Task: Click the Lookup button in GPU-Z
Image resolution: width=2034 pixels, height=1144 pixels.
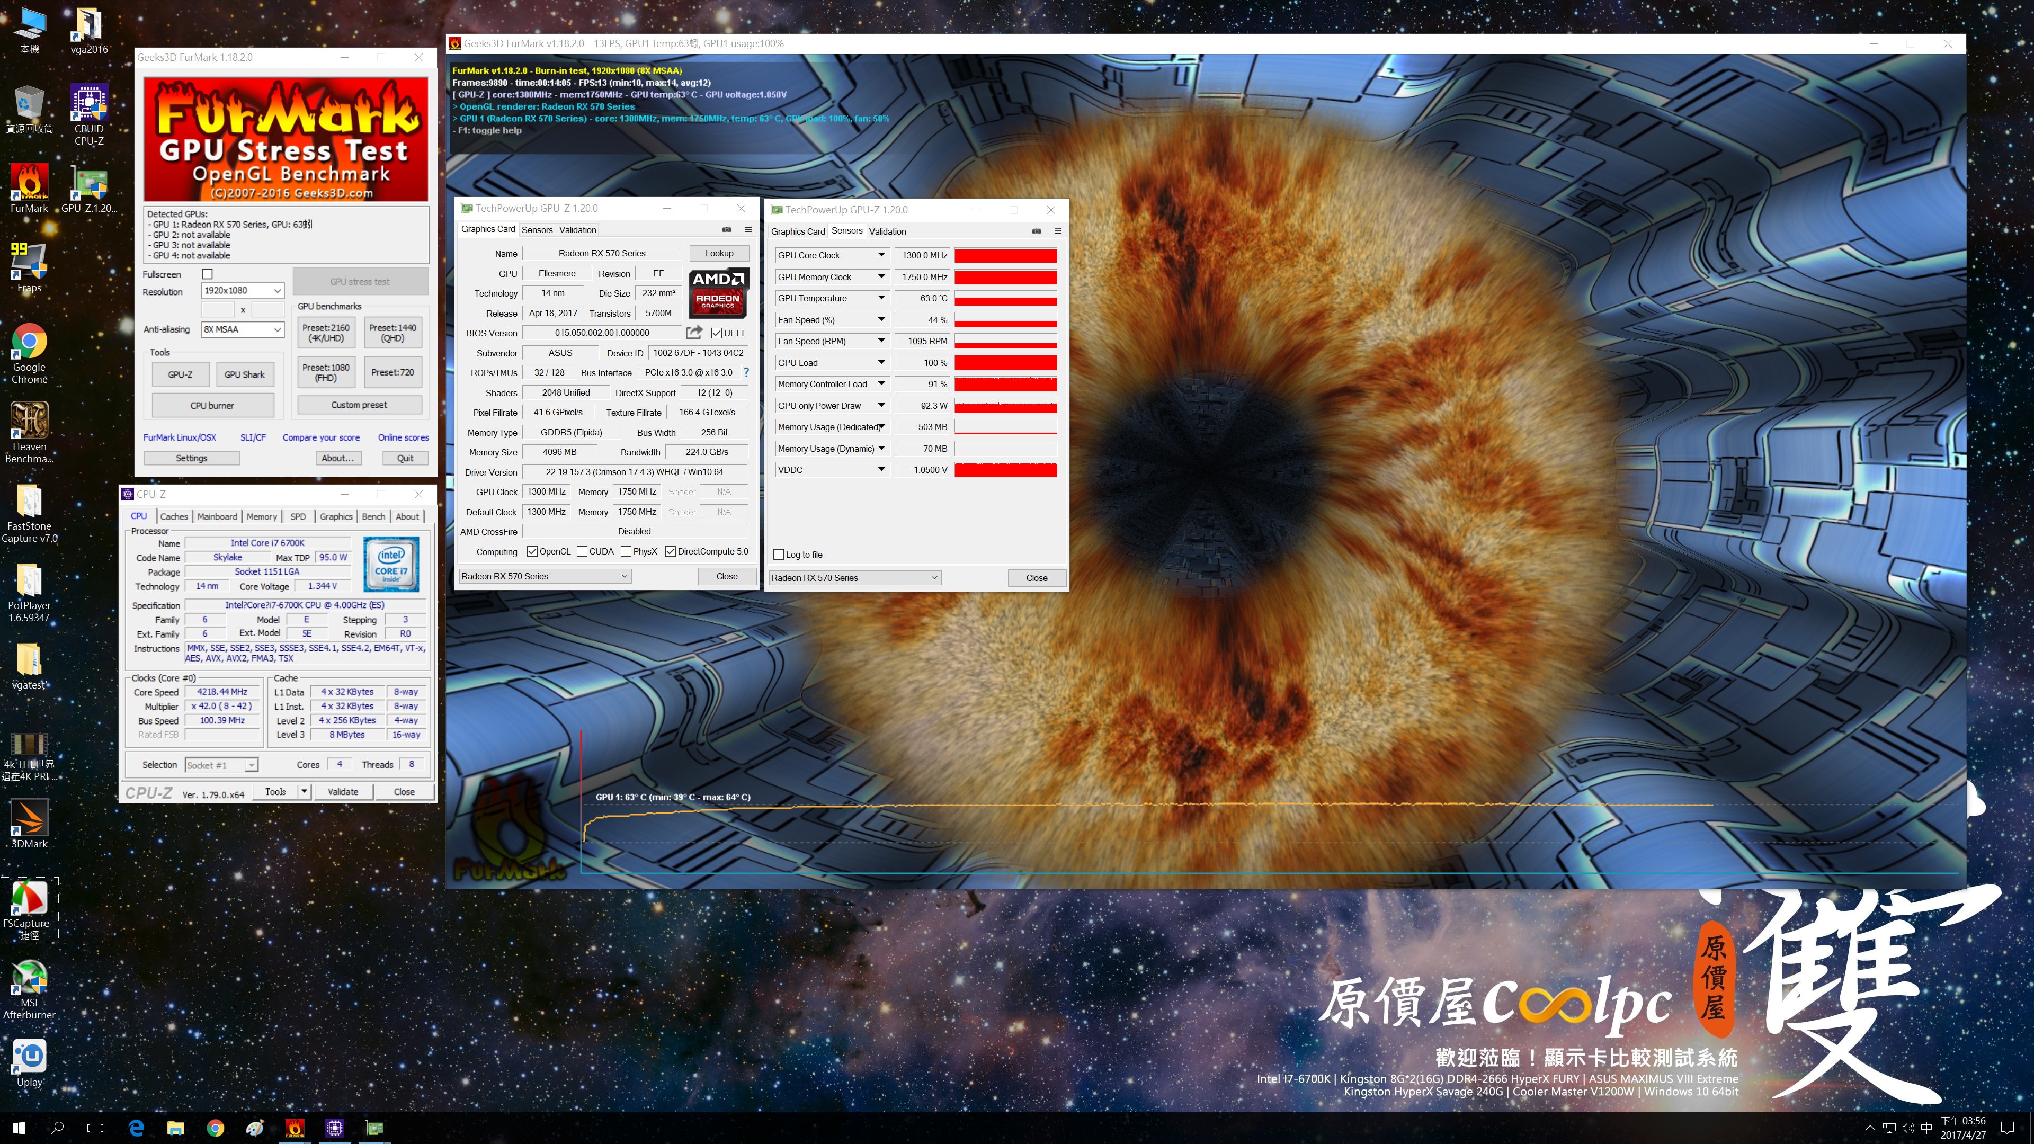Action: (719, 254)
